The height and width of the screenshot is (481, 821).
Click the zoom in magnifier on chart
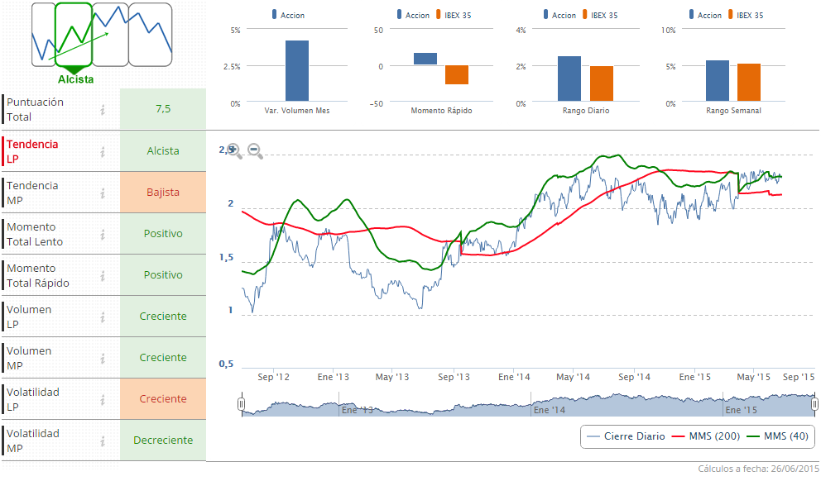pos(234,150)
